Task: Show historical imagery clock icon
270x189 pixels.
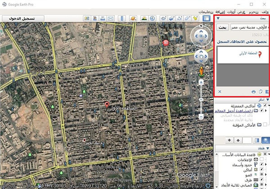Action: point(152,18)
